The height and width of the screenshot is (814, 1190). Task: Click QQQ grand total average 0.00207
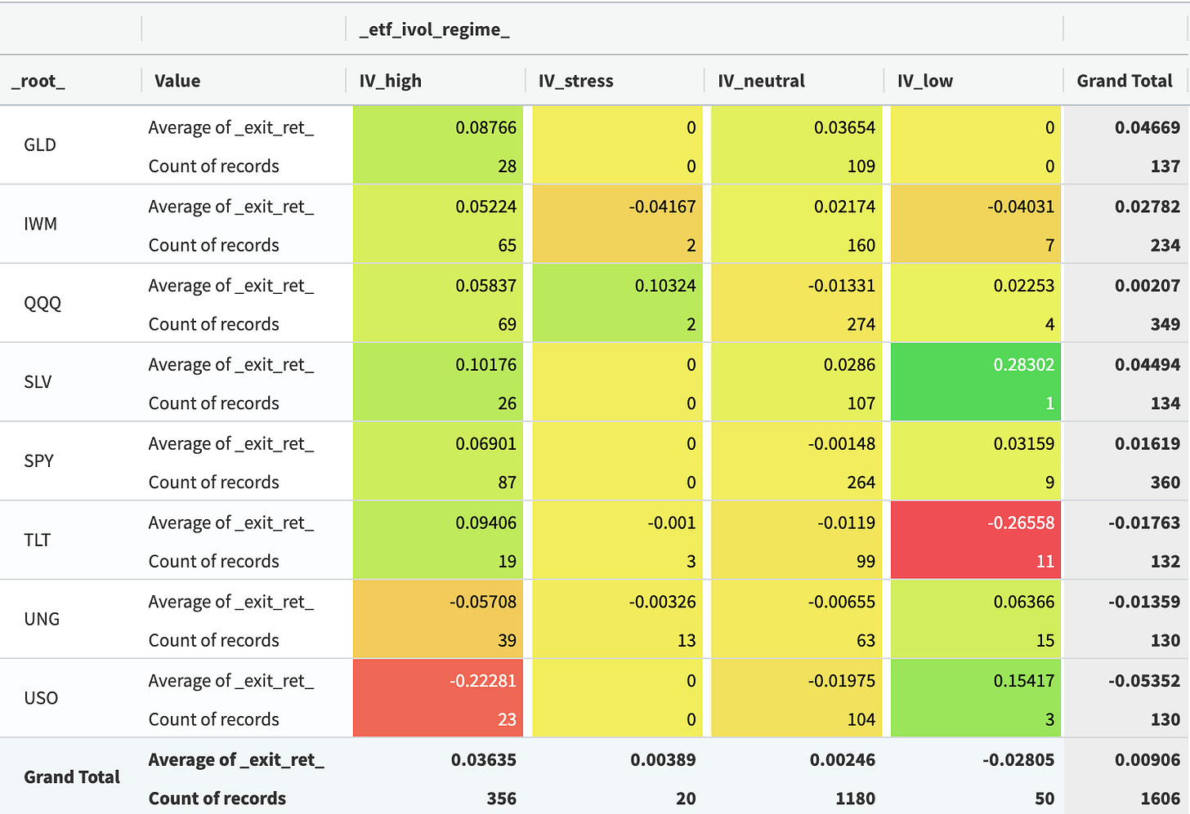click(1147, 286)
